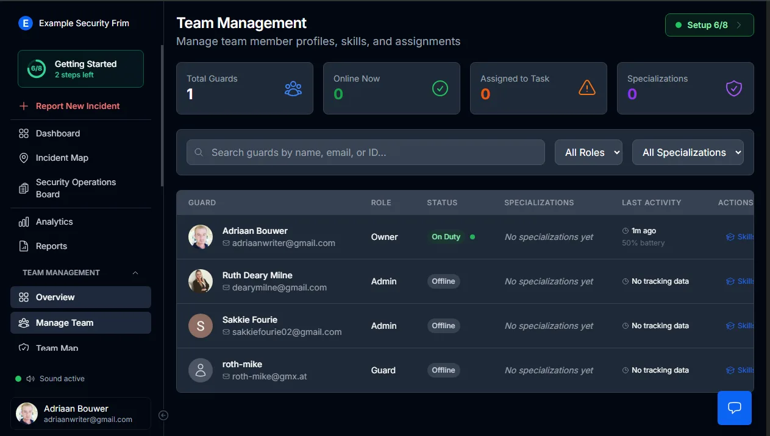Open the Setup 6/8 button

(x=709, y=25)
